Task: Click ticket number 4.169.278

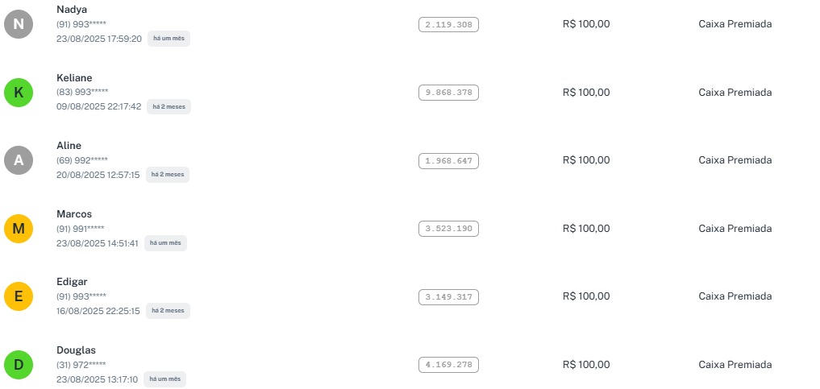Action: [x=448, y=365]
